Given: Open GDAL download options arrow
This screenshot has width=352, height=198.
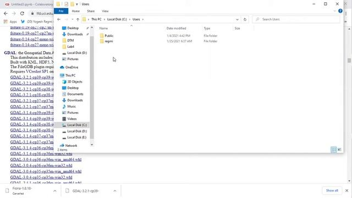Looking at the screenshot, I should (x=115, y=191).
